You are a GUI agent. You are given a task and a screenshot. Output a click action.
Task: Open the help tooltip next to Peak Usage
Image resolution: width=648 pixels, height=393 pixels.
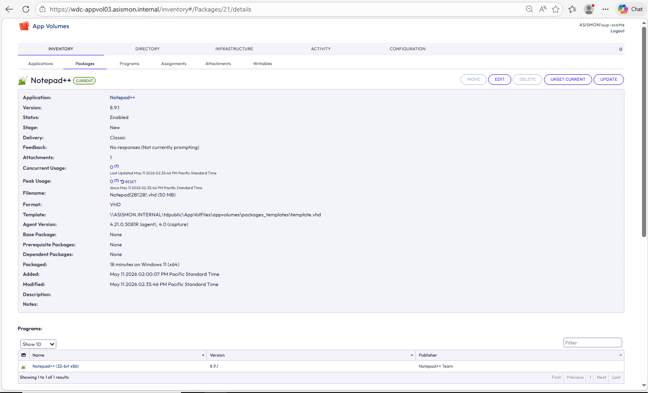pyautogui.click(x=116, y=180)
